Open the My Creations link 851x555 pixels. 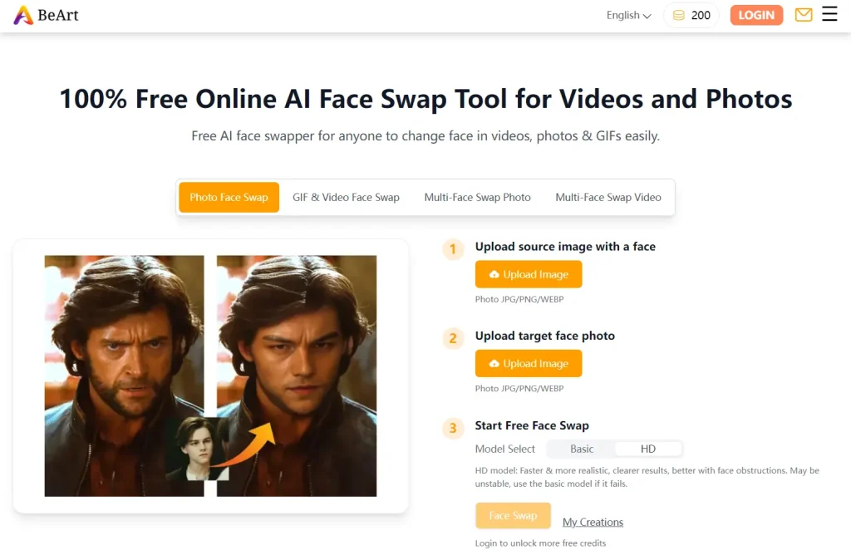[593, 522]
